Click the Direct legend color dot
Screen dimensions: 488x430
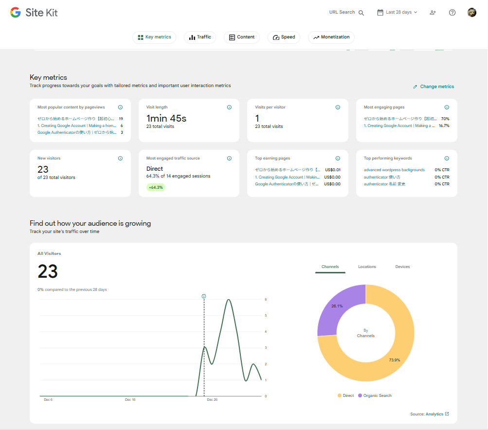coord(340,396)
